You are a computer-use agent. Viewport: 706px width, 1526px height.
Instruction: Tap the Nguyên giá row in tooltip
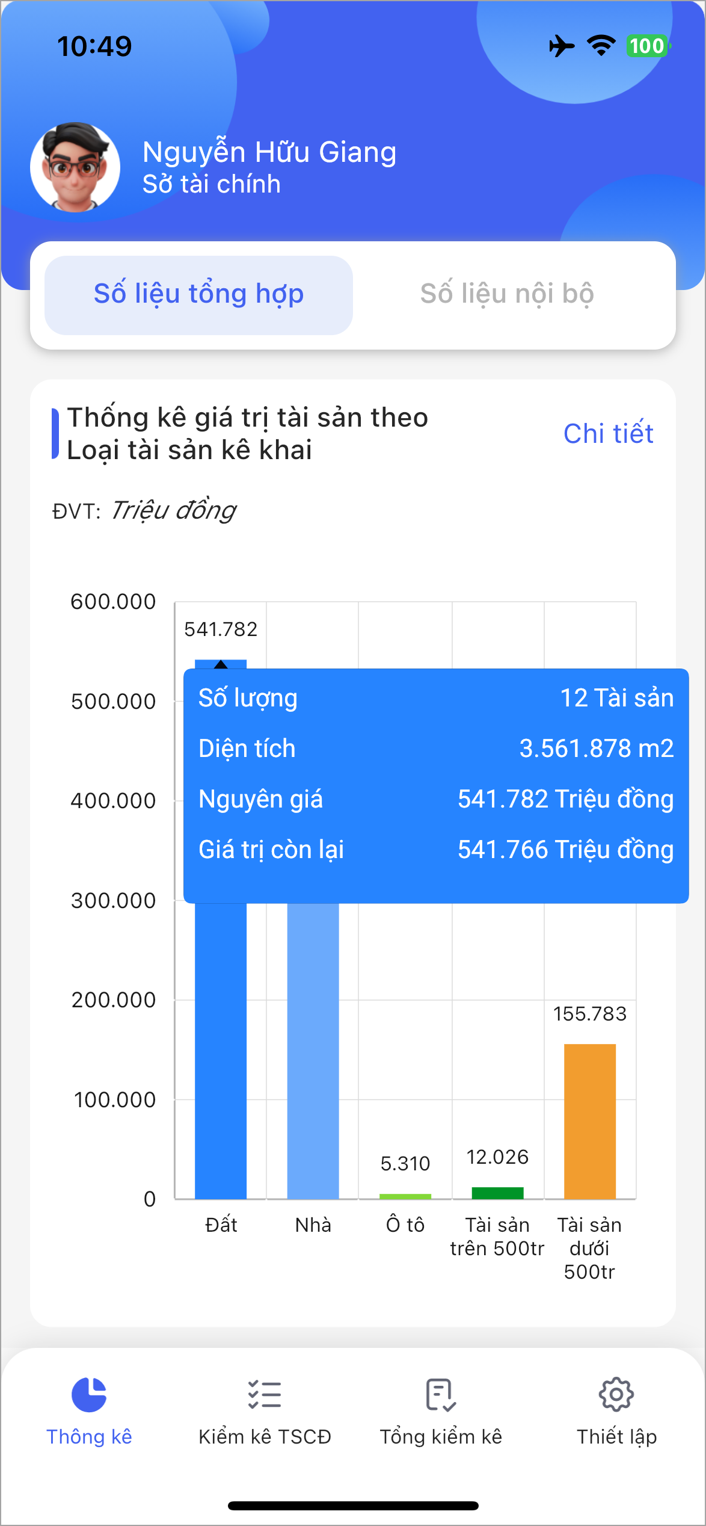point(435,799)
